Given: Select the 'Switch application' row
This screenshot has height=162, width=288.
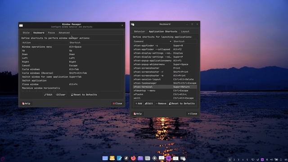Looking at the screenshot, I should pos(72,81).
